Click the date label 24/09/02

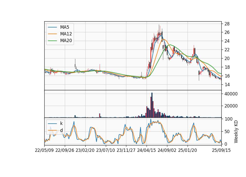click(167, 150)
